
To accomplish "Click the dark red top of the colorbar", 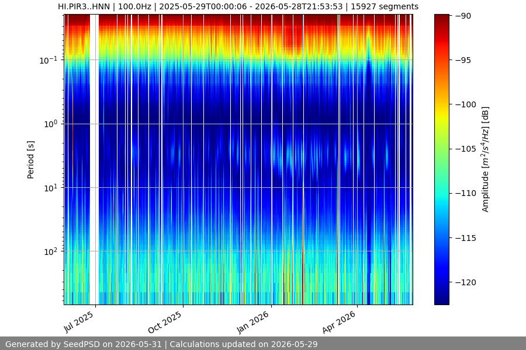I will (x=442, y=19).
